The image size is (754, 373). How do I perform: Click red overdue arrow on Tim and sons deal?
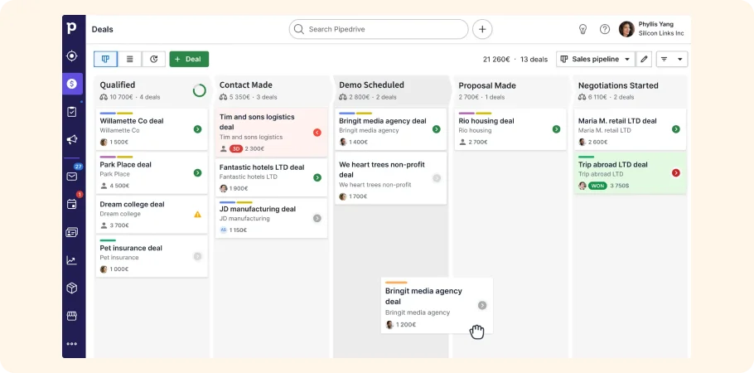click(317, 133)
